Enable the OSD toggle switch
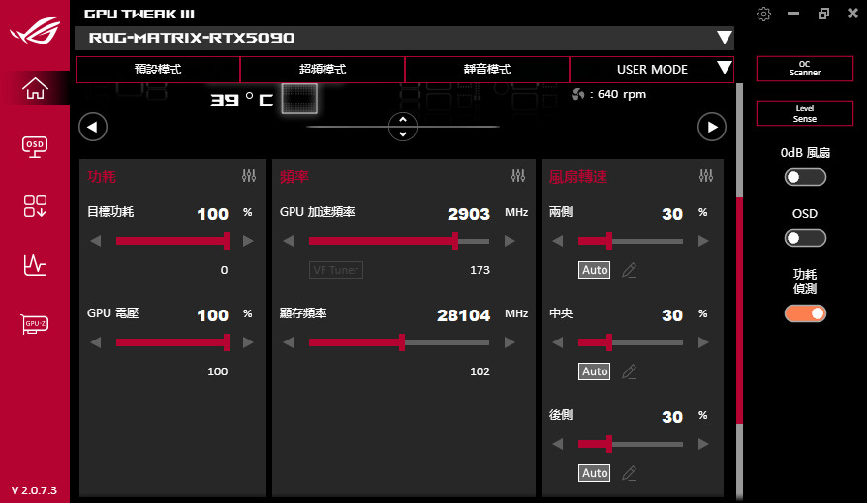 point(805,238)
